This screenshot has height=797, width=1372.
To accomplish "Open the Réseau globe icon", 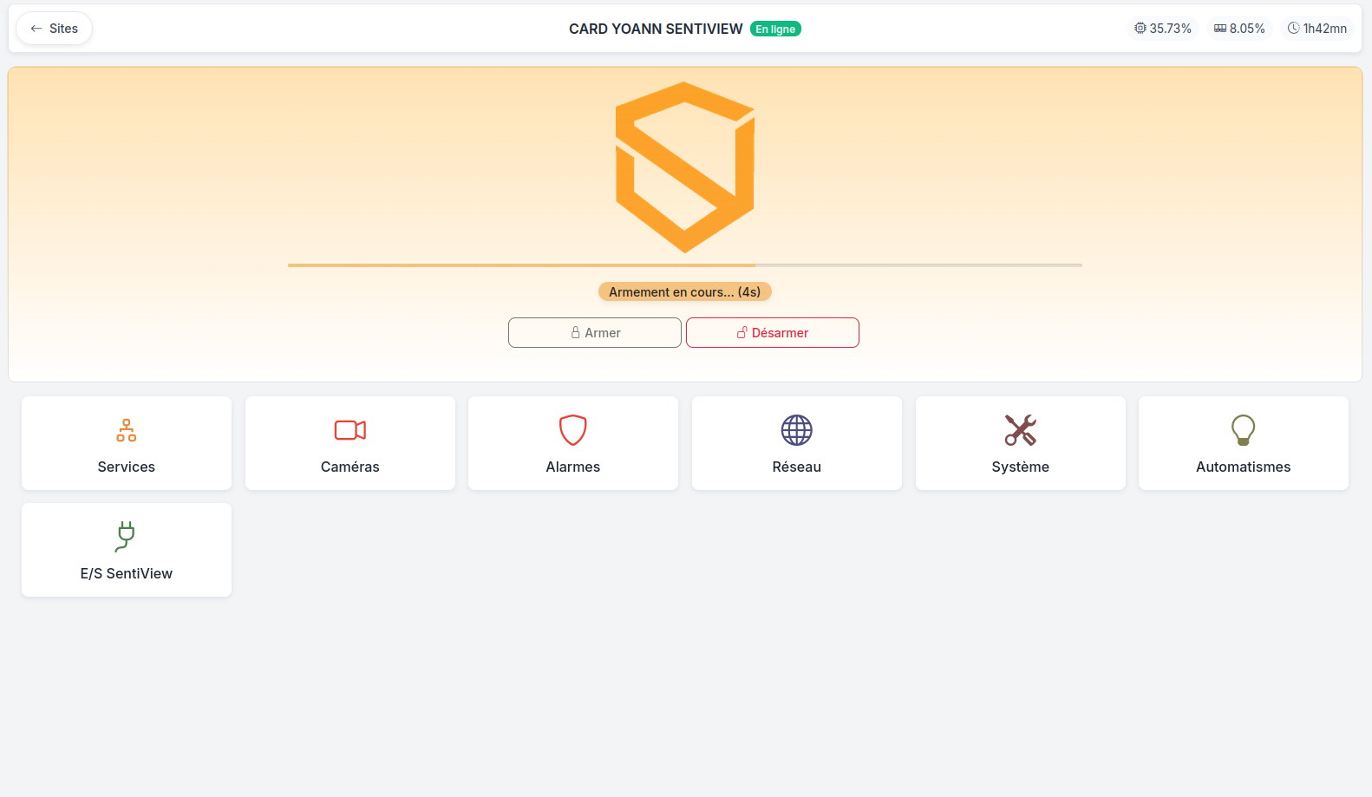I will click(x=797, y=430).
